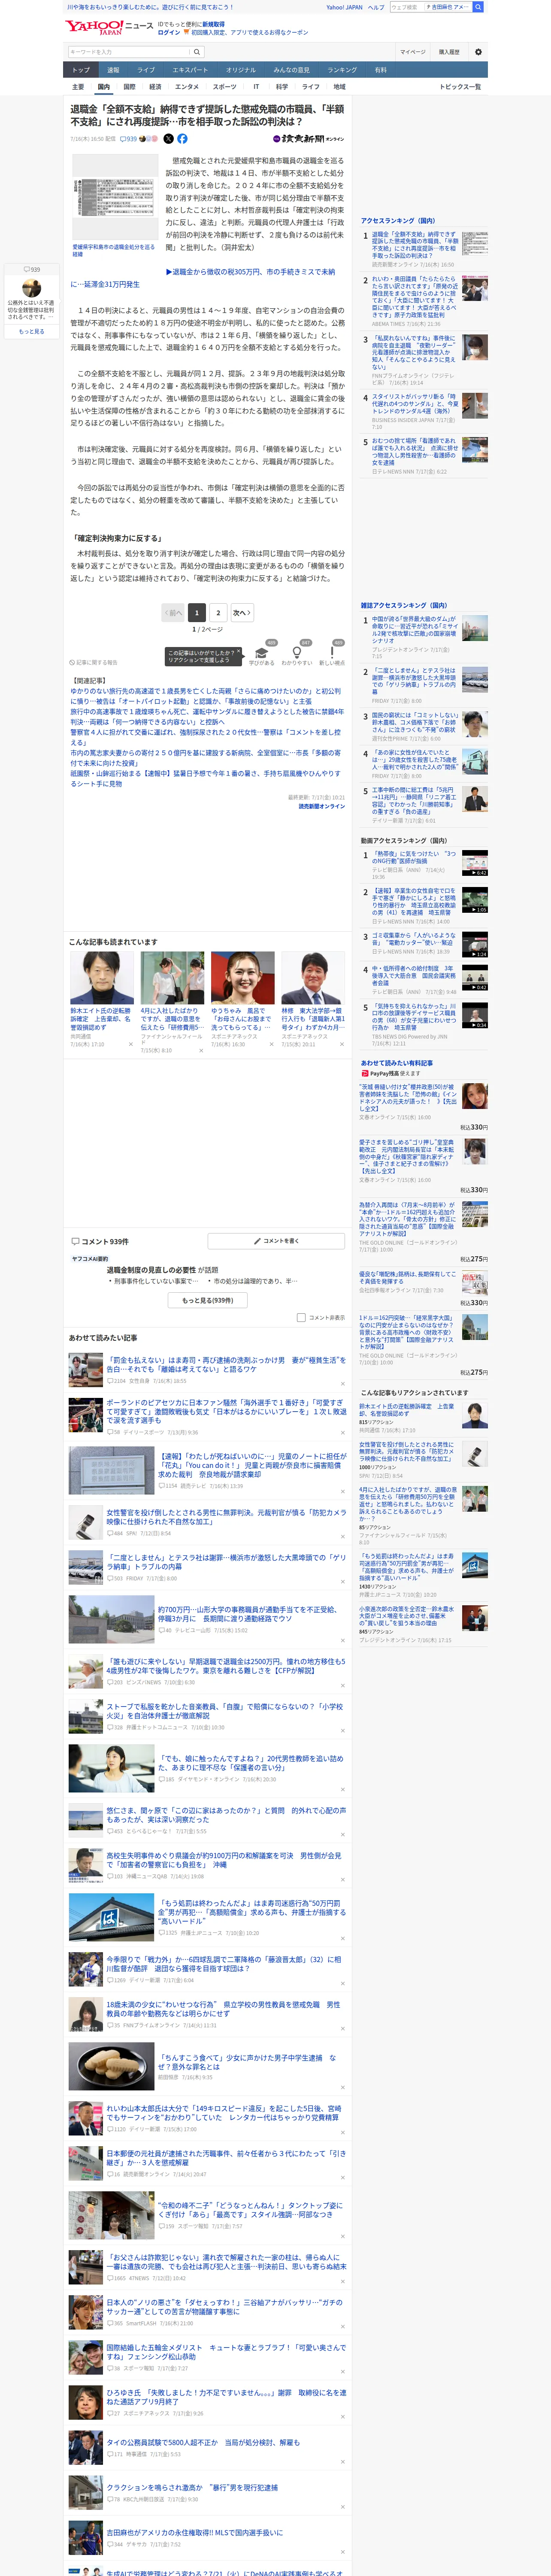Select the 地域 category
The image size is (551, 2576).
pyautogui.click(x=340, y=87)
